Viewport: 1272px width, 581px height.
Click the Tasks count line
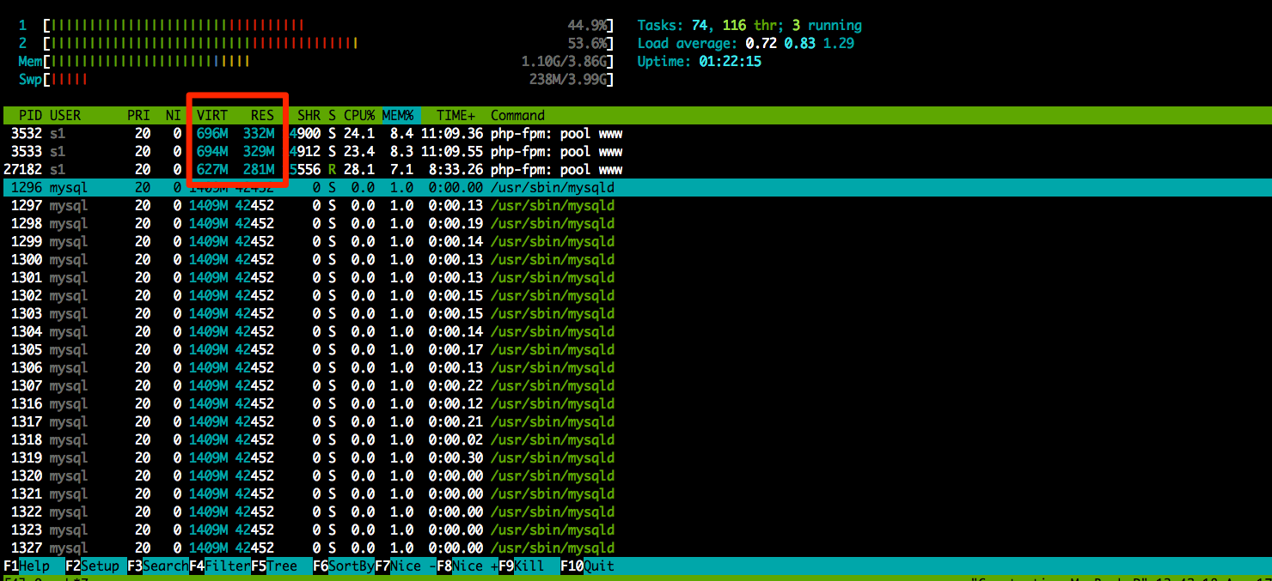coord(749,26)
